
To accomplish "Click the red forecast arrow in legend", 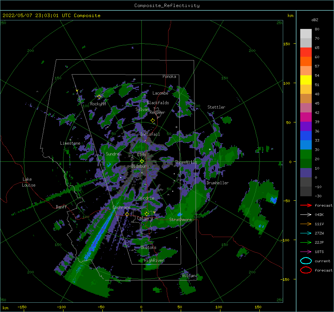I will 306,205.
